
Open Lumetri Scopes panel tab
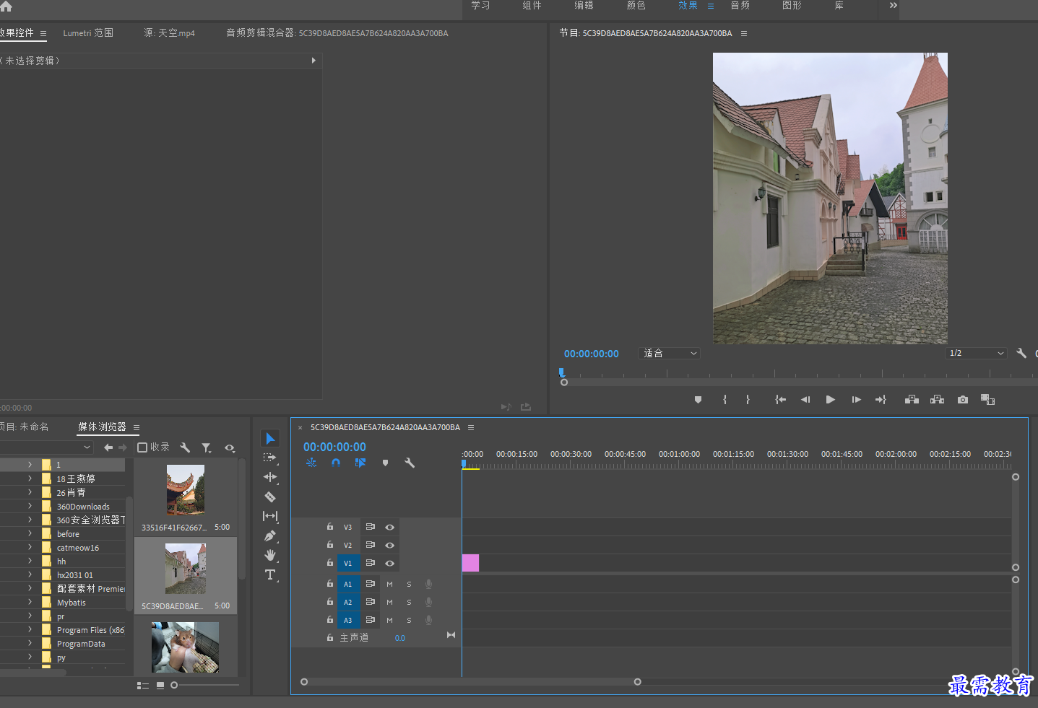88,33
